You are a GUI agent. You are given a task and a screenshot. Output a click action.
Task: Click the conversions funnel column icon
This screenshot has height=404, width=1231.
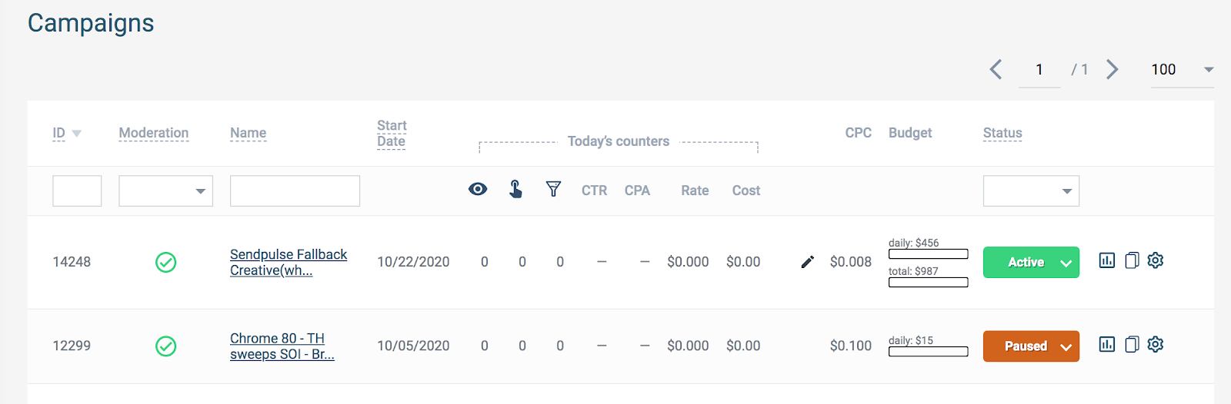click(553, 189)
